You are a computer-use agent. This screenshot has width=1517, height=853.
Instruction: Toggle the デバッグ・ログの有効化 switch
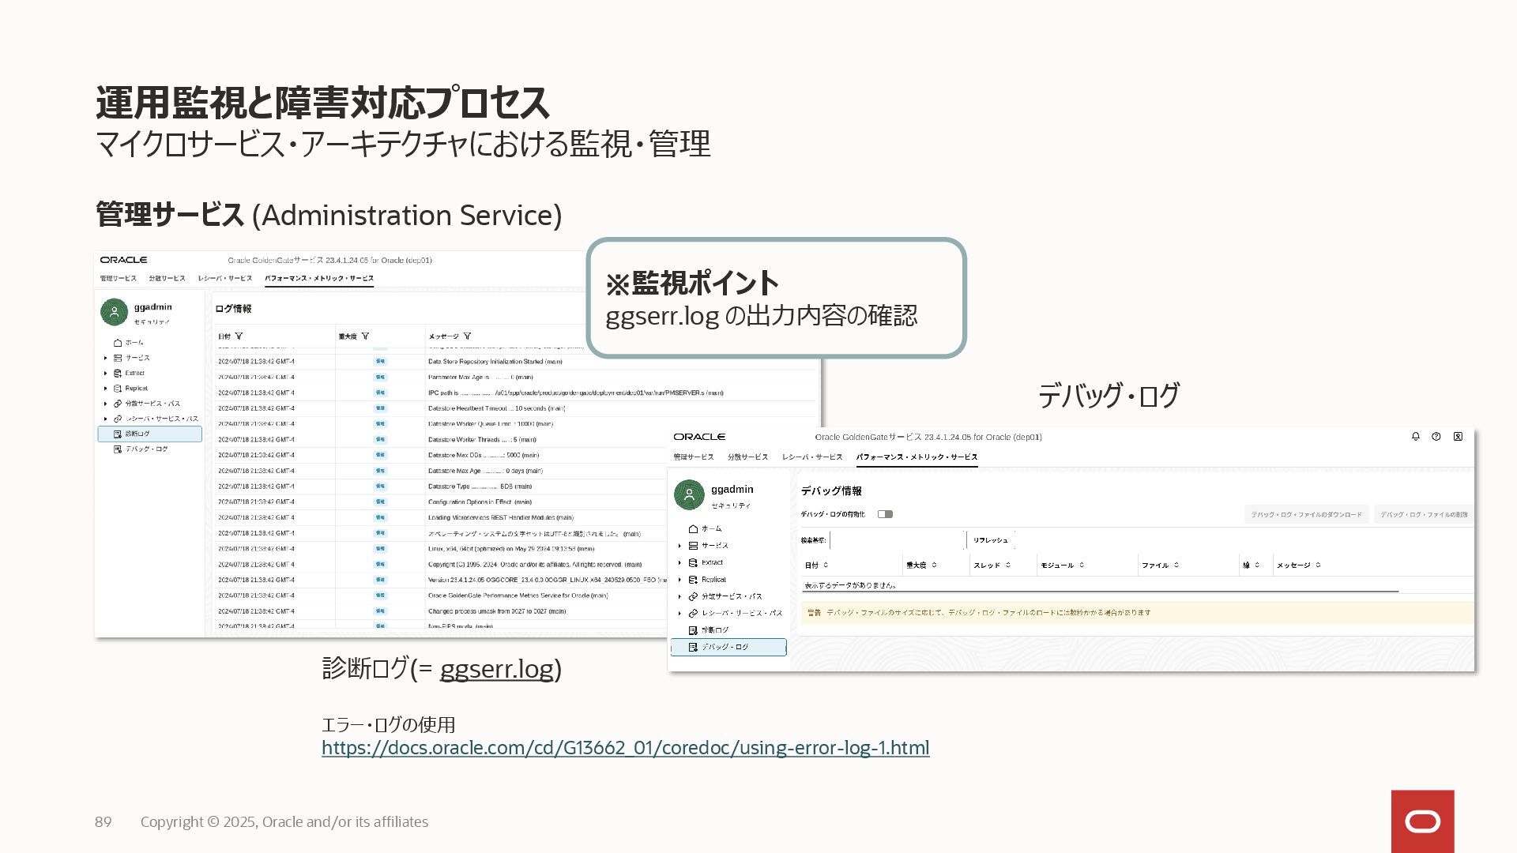[x=885, y=514]
